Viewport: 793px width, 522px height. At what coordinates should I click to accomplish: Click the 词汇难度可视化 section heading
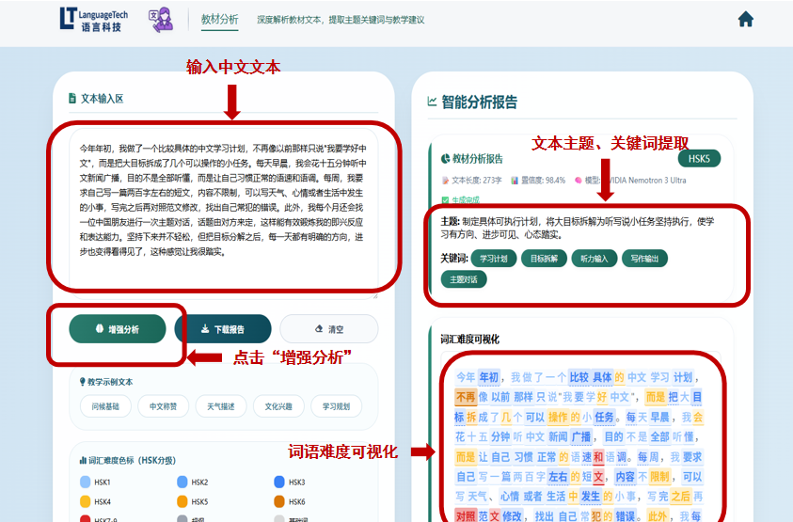469,340
